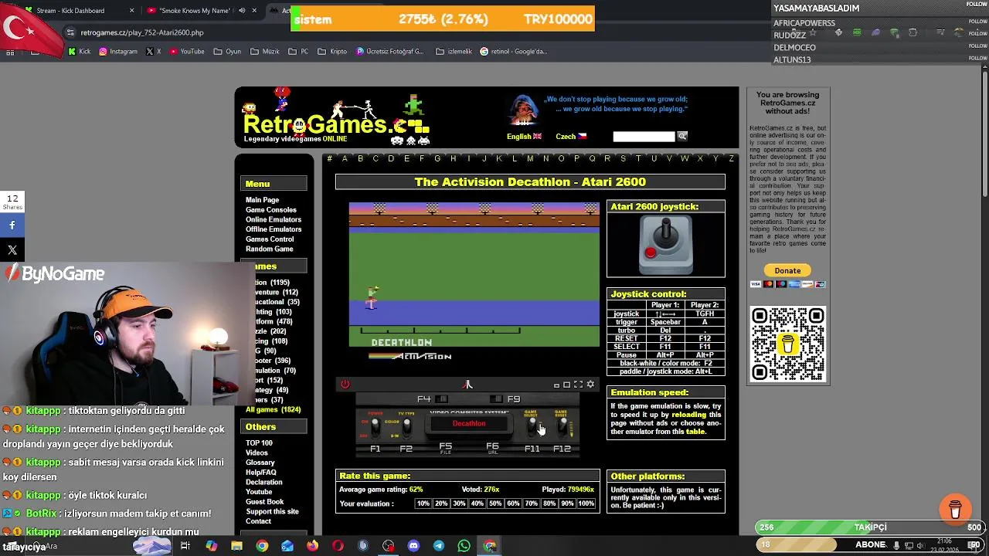
Task: Focus the site search input field
Action: tap(644, 137)
